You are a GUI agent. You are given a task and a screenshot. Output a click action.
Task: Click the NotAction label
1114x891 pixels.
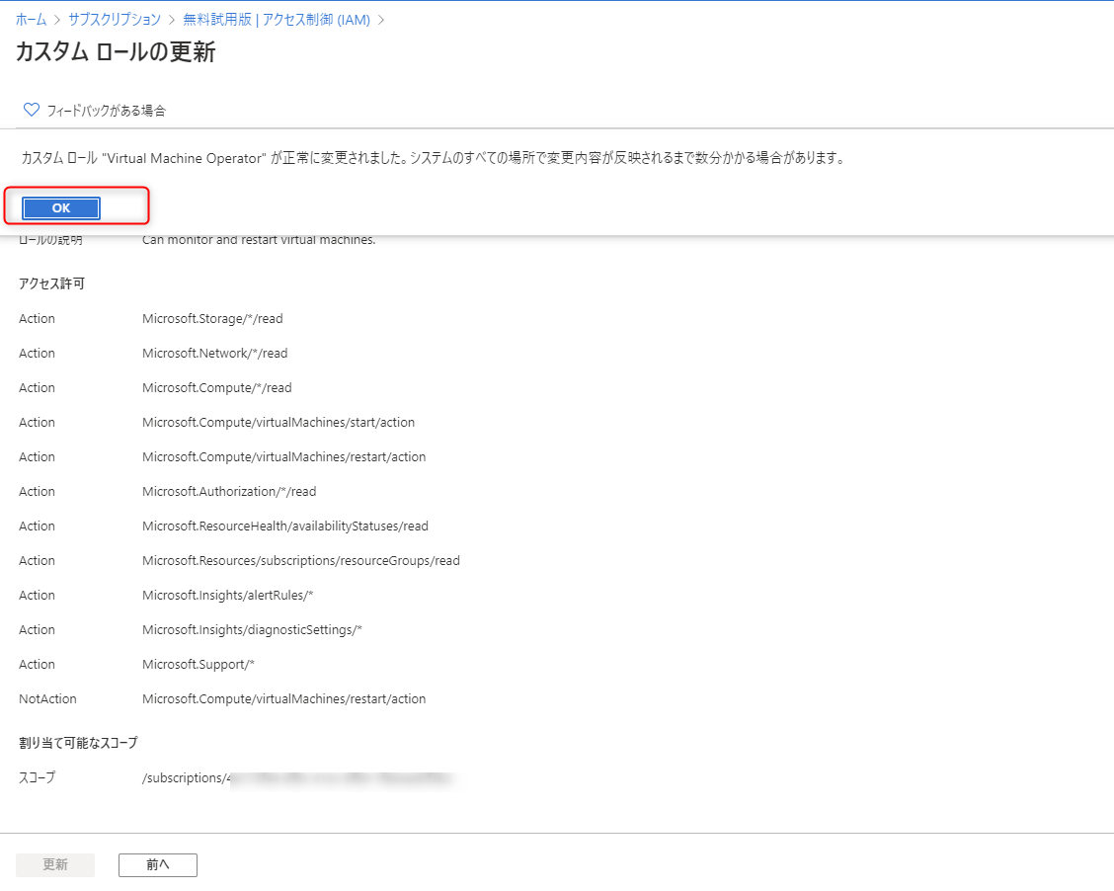click(47, 699)
